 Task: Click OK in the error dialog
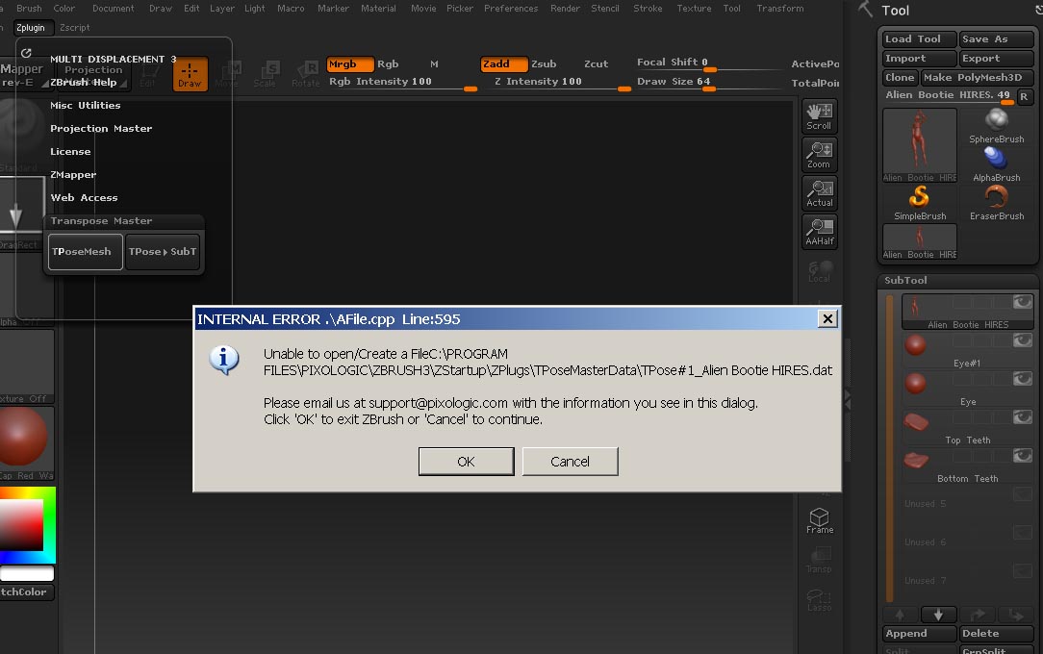tap(466, 462)
